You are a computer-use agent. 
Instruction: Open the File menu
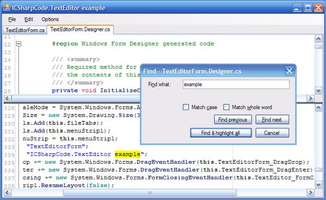(x=12, y=20)
